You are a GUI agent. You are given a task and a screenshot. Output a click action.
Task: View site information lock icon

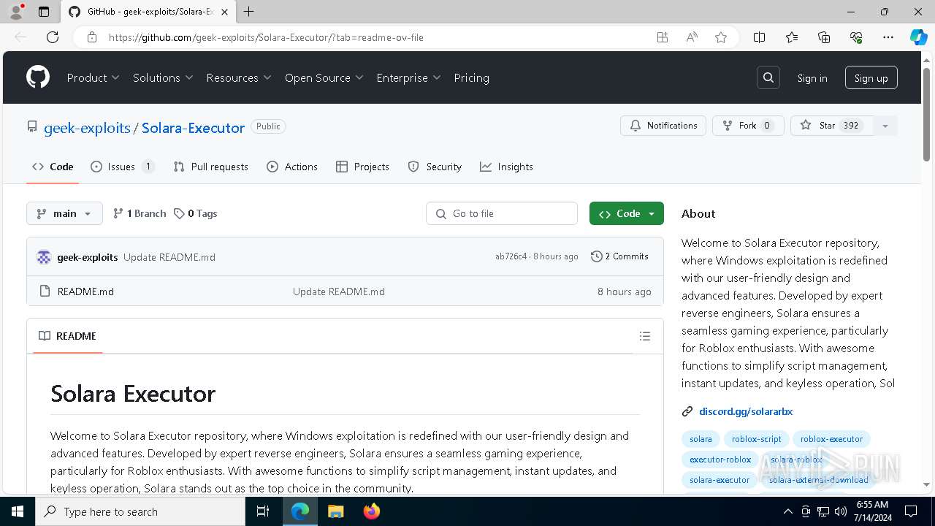[92, 37]
